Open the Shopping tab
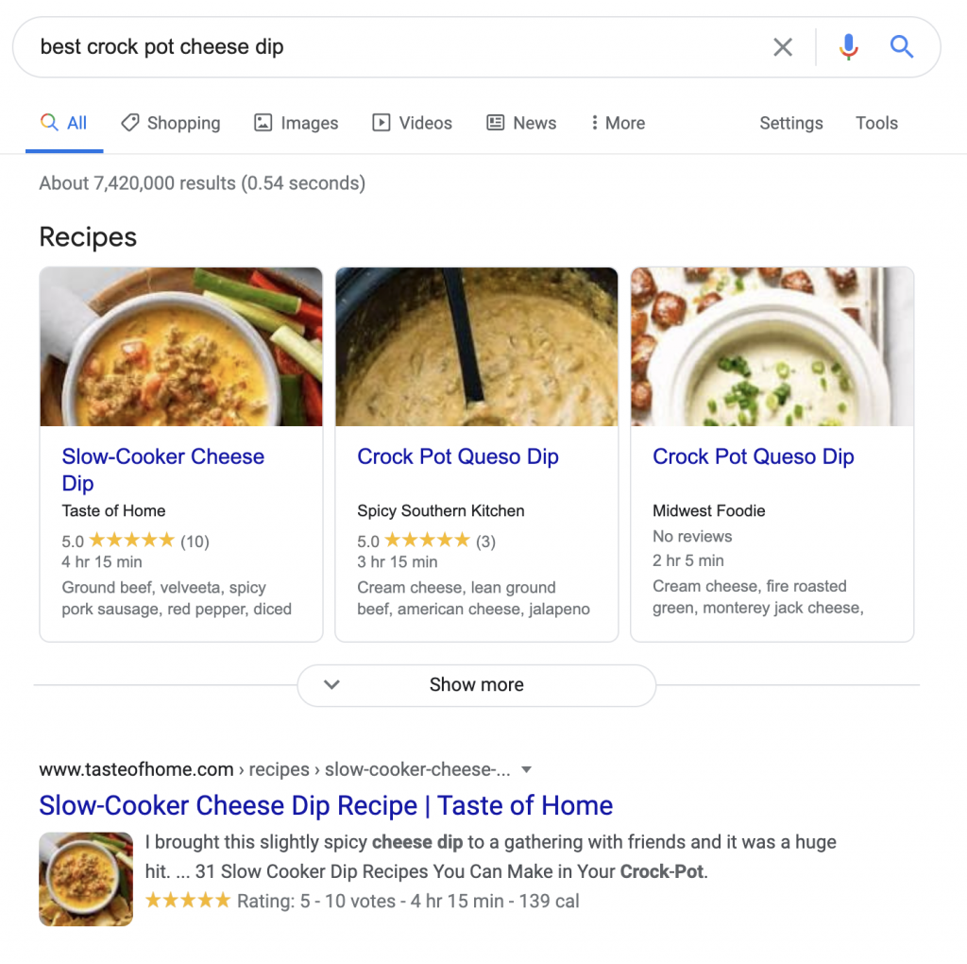This screenshot has height=964, width=967. coord(171,123)
